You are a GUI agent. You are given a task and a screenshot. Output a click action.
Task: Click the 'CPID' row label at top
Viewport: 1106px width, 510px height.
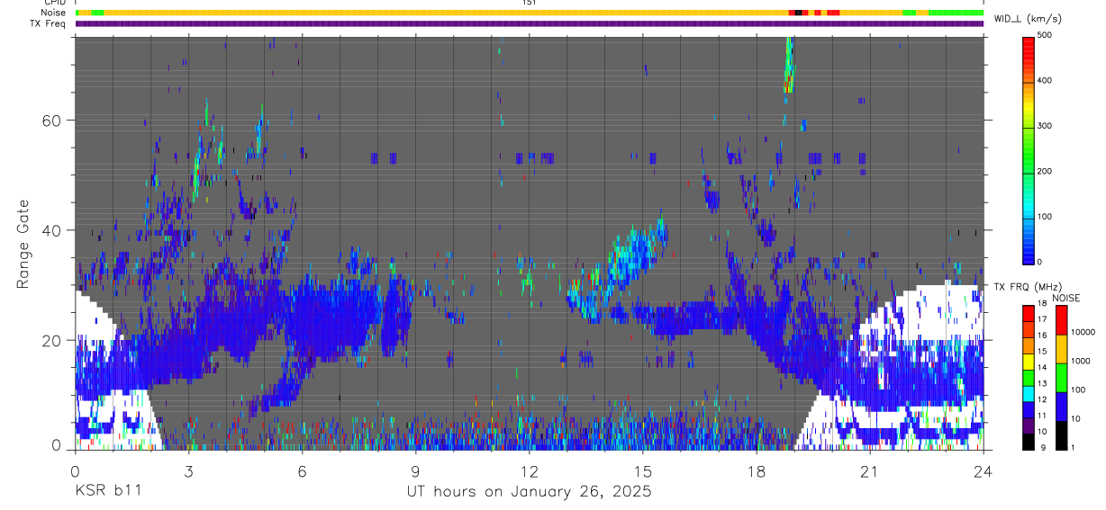[x=55, y=3]
